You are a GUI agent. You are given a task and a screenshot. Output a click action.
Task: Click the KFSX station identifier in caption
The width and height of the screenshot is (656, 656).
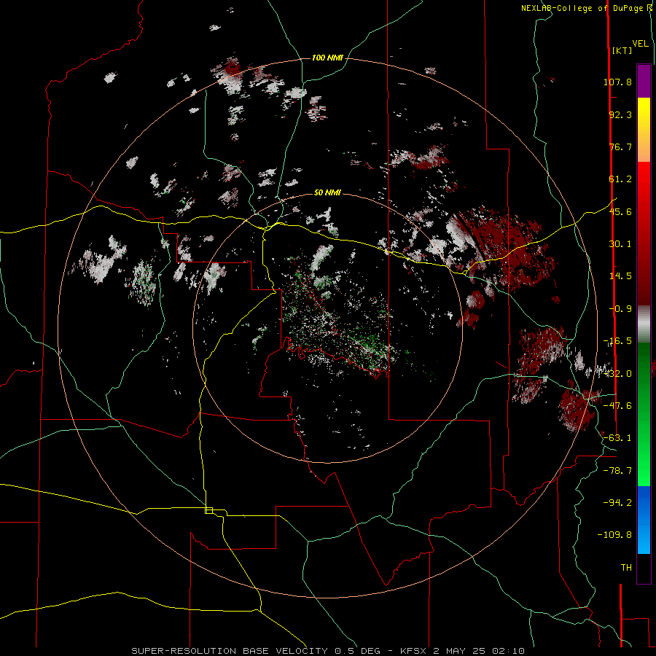pyautogui.click(x=413, y=651)
